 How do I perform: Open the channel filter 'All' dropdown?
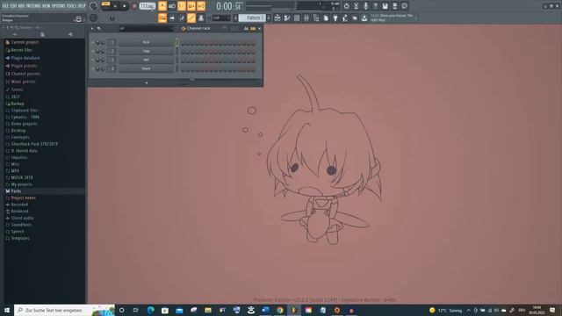pyautogui.click(x=147, y=28)
